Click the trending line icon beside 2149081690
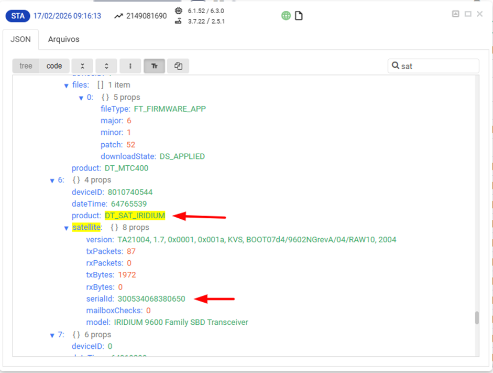 point(118,16)
